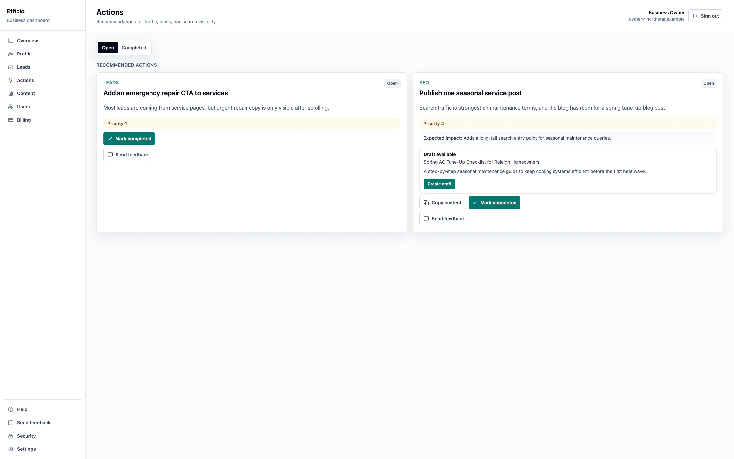Viewport: 734px width, 459px height.
Task: Click the Leads inbox icon
Action: pos(11,67)
